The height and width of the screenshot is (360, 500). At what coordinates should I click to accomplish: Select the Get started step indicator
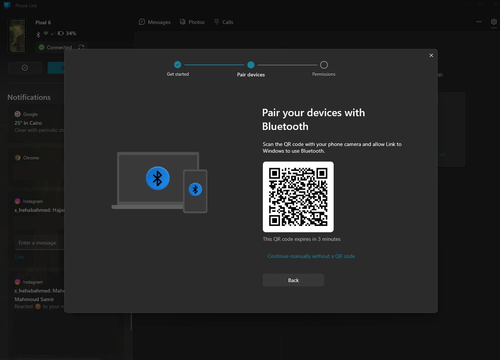[x=178, y=65]
